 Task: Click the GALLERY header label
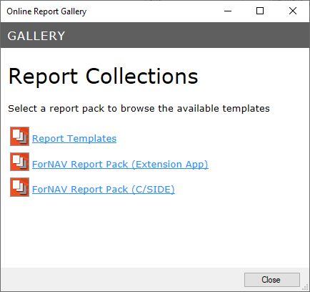click(x=36, y=36)
